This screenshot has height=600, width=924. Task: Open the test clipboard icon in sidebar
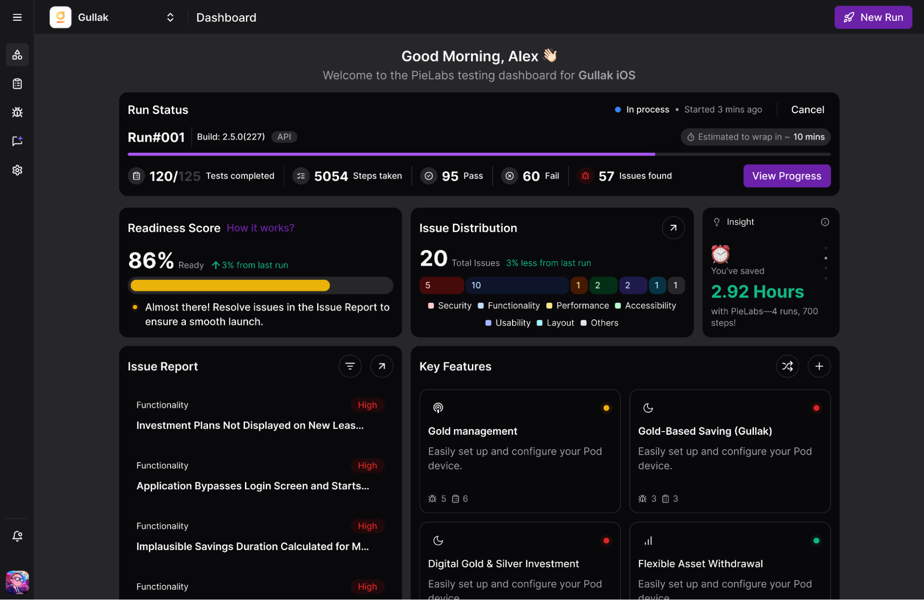point(17,84)
